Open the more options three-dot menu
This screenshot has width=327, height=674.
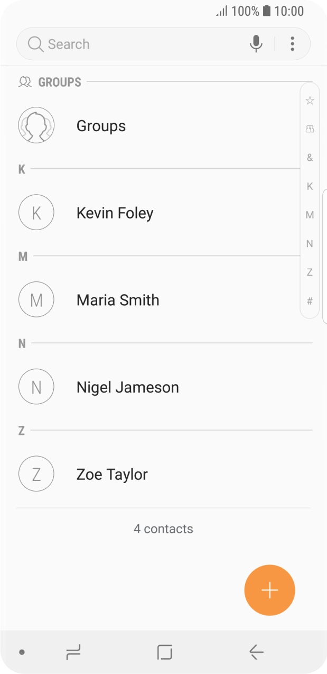(x=292, y=44)
